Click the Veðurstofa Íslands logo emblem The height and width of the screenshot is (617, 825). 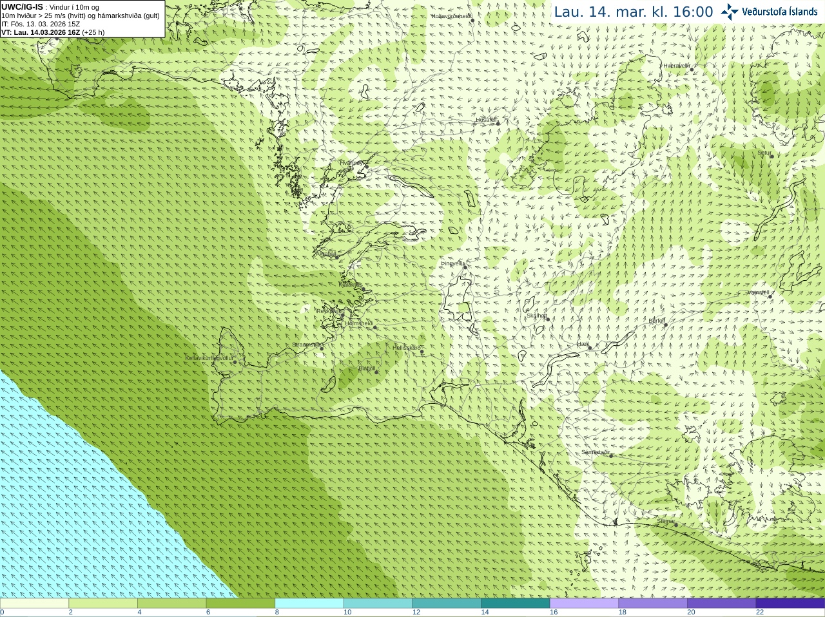[x=729, y=12]
